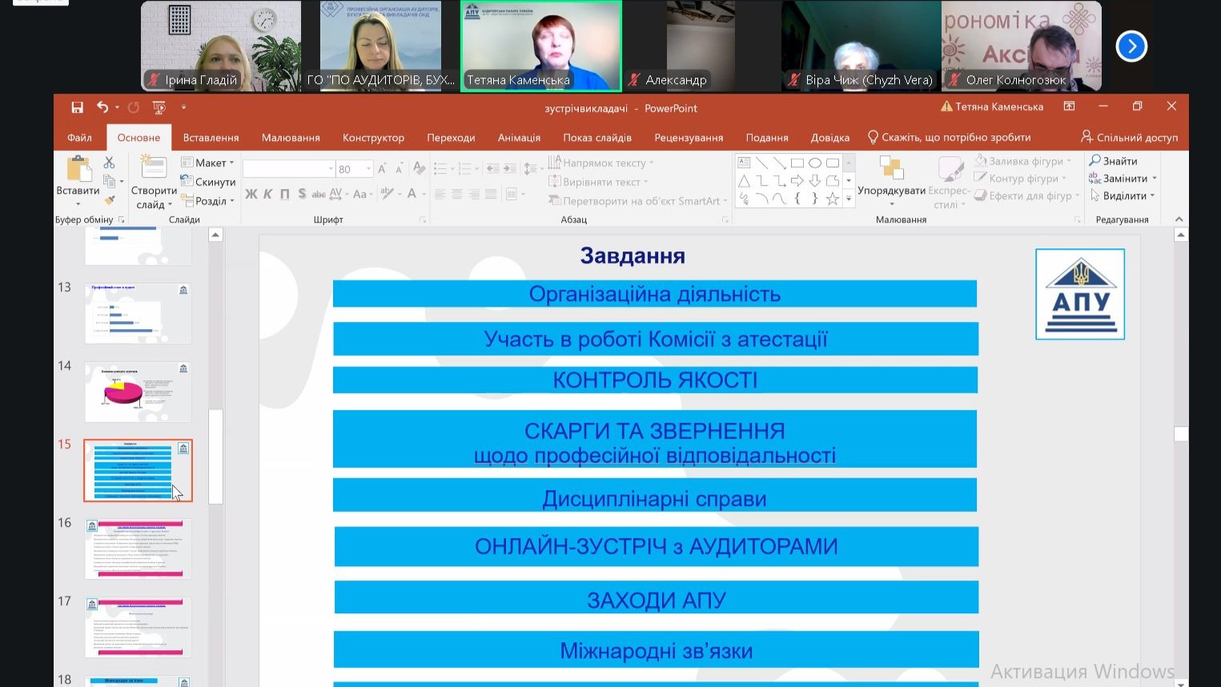
Task: Click the Undo arrow icon
Action: 102,107
